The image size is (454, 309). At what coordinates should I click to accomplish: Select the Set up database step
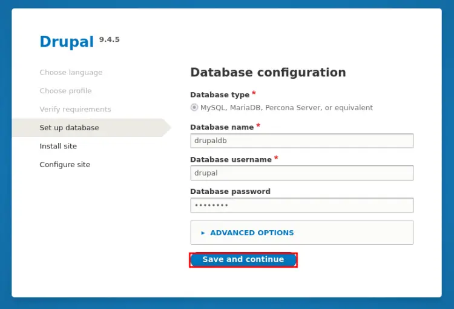point(69,128)
